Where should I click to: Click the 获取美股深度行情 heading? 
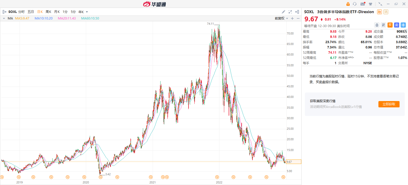click(323, 101)
